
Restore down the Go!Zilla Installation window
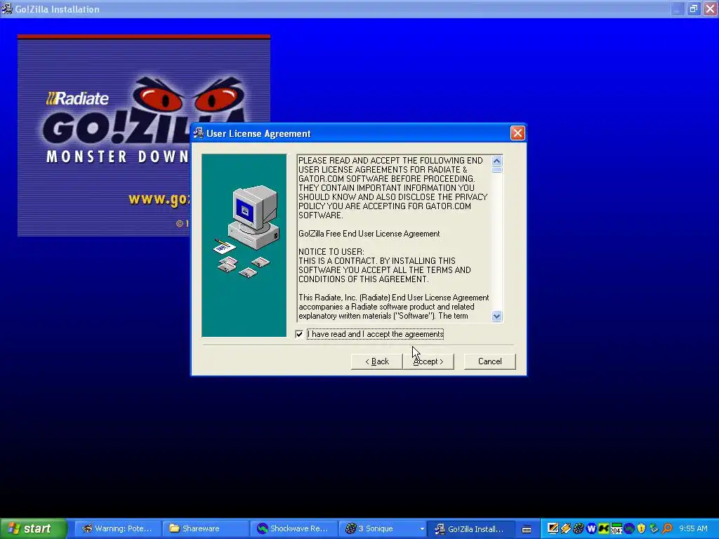[693, 8]
